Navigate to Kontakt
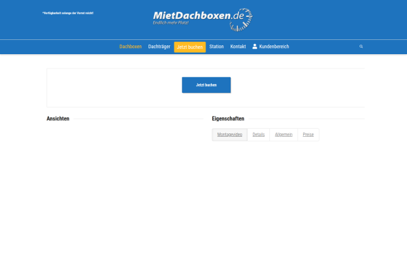The width and height of the screenshot is (407, 254). coord(238,47)
